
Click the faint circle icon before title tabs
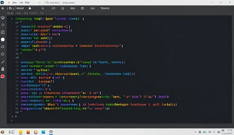[39, 3]
